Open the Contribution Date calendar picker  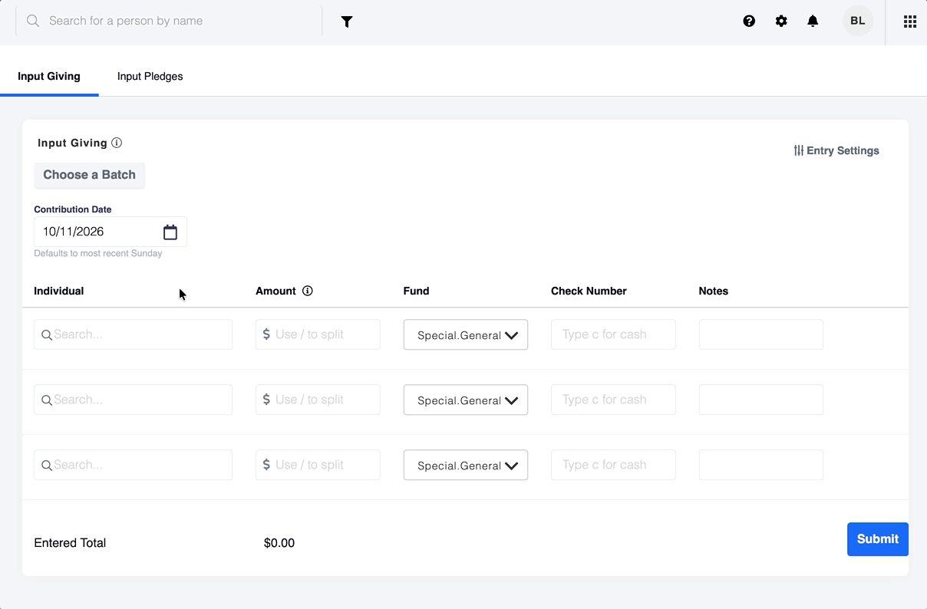[170, 232]
